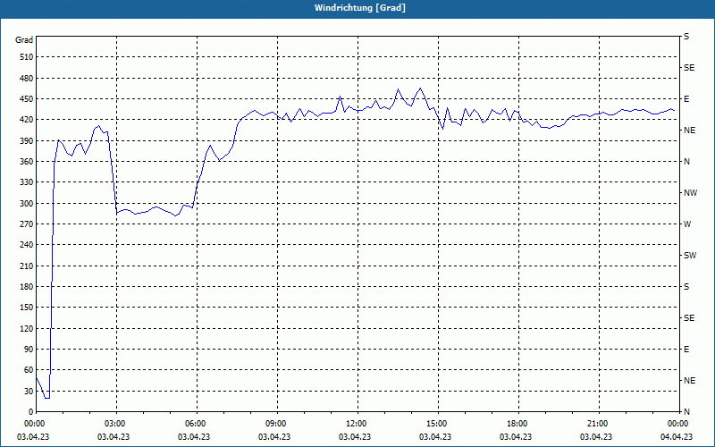Click the 390 degree axis label

pos(27,140)
